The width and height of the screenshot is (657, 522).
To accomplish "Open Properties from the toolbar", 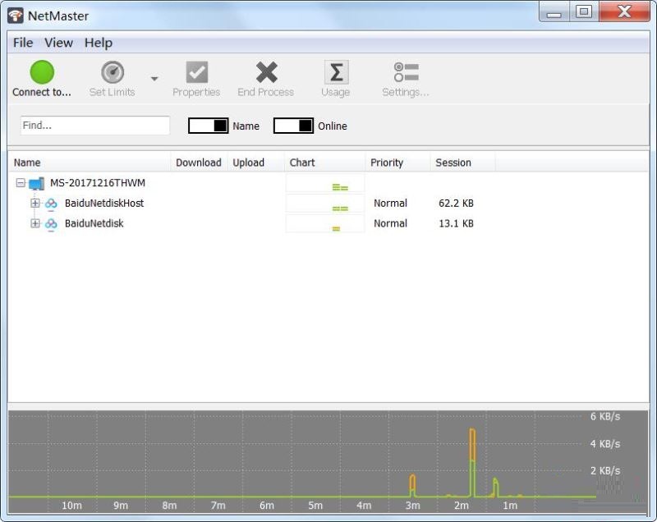I will click(196, 71).
